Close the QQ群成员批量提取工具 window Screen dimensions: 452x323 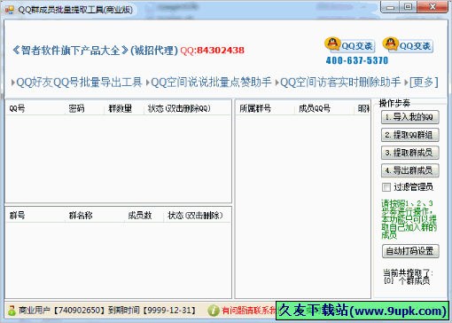click(433, 7)
